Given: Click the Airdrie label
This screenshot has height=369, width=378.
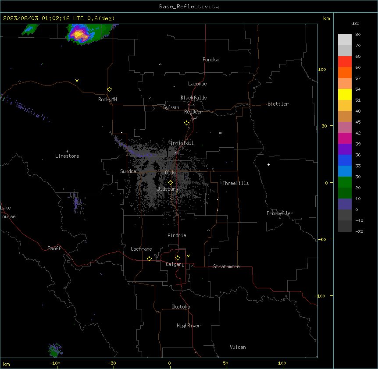Looking at the screenshot, I should pyautogui.click(x=177, y=235).
